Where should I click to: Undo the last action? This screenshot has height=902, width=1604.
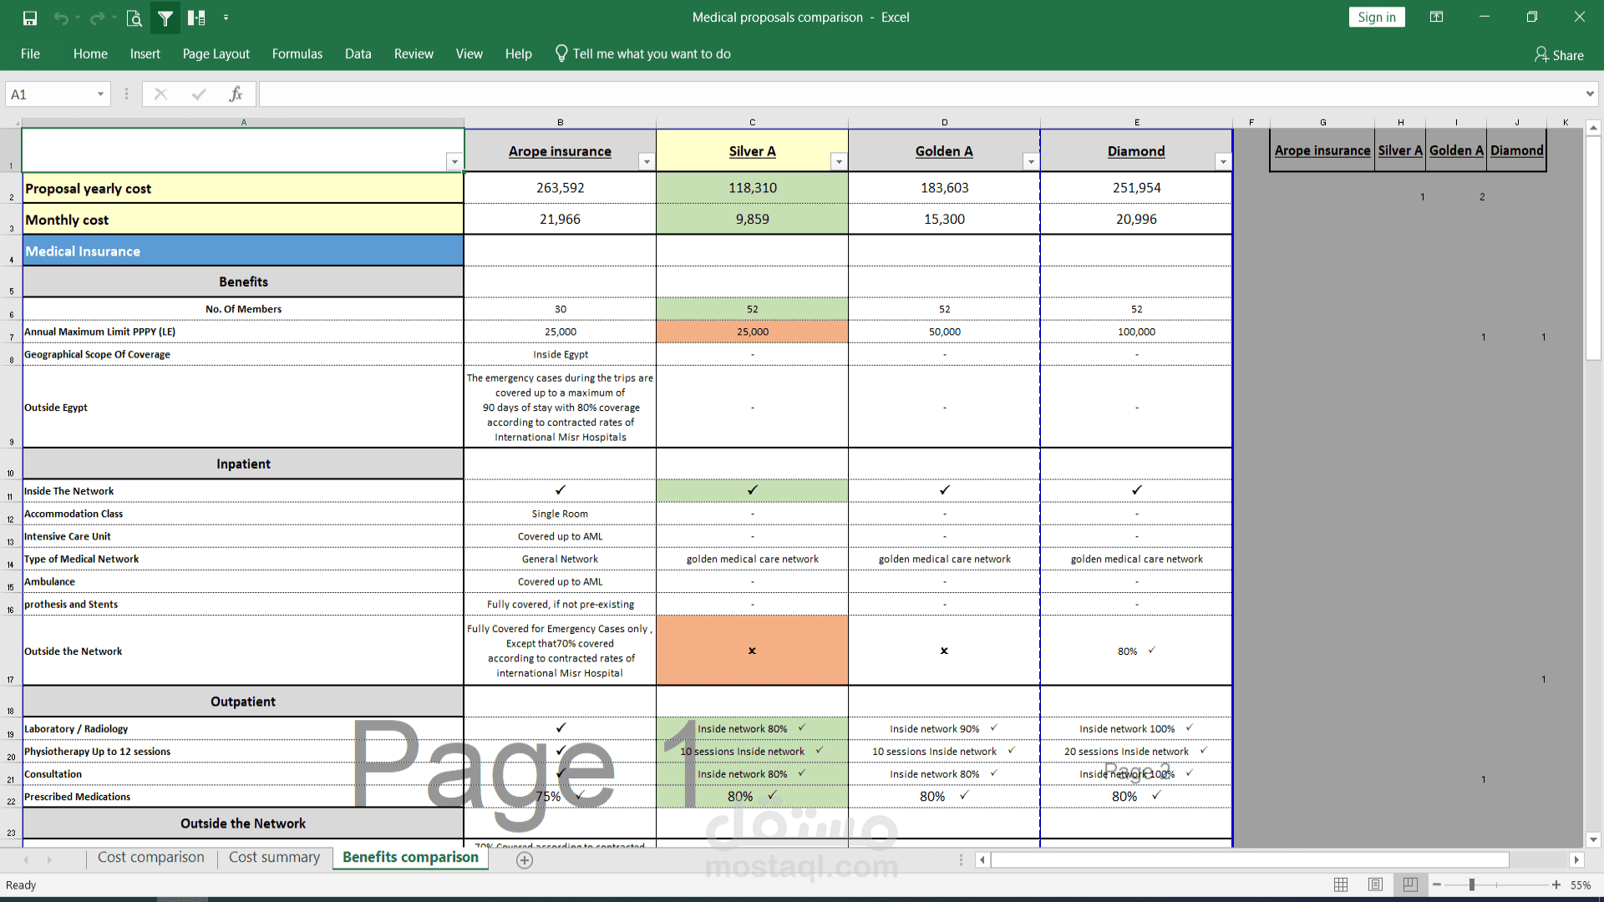click(61, 18)
